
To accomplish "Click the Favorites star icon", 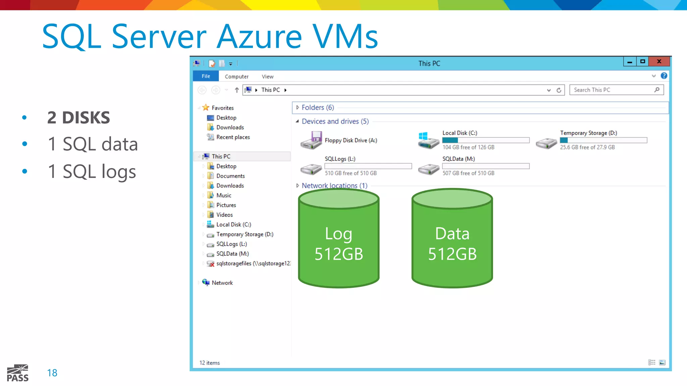I will pos(206,108).
